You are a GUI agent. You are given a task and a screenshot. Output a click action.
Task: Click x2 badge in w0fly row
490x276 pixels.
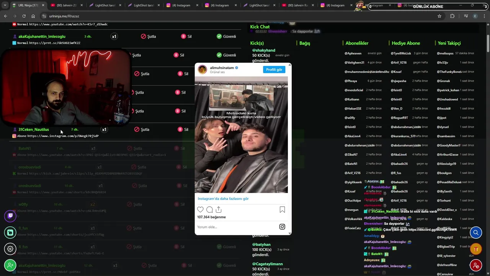(93, 205)
